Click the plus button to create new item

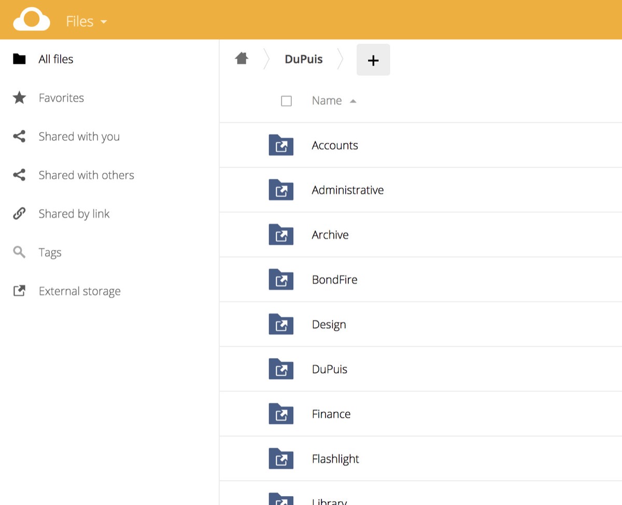pyautogui.click(x=373, y=60)
